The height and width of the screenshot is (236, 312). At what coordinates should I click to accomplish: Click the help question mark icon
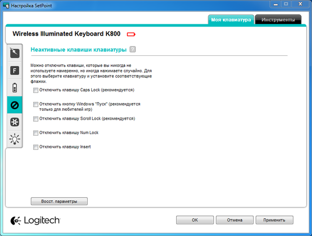(133, 49)
